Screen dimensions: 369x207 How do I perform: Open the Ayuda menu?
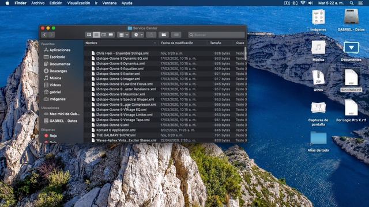click(127, 3)
